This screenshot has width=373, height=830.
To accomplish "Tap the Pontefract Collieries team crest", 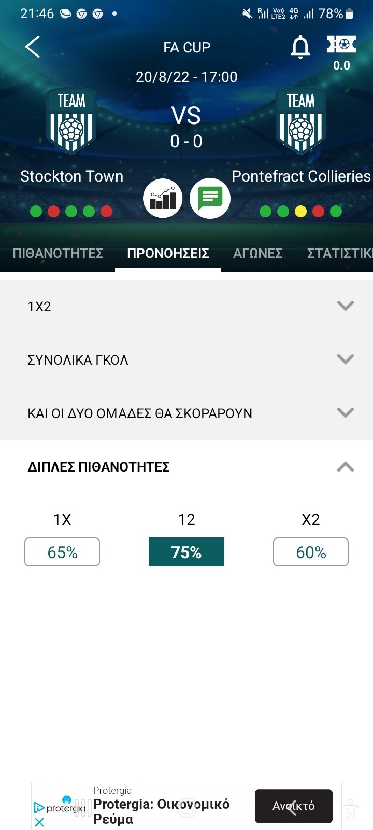I will coord(300,121).
